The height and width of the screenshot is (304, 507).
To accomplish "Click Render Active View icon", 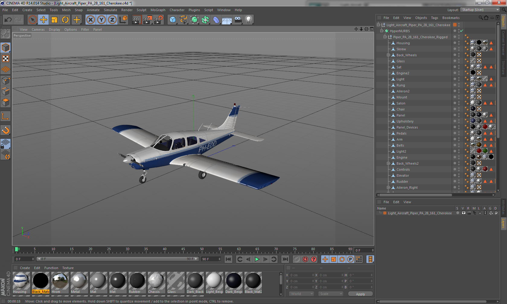I will coord(136,20).
